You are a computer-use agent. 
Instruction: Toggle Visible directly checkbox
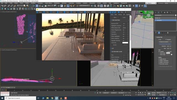click(159, 59)
